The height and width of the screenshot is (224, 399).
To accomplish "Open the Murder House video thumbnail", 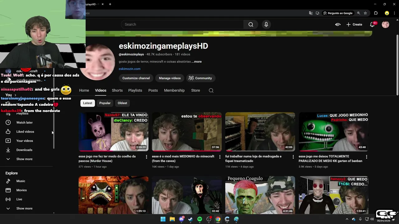I will [x=113, y=132].
